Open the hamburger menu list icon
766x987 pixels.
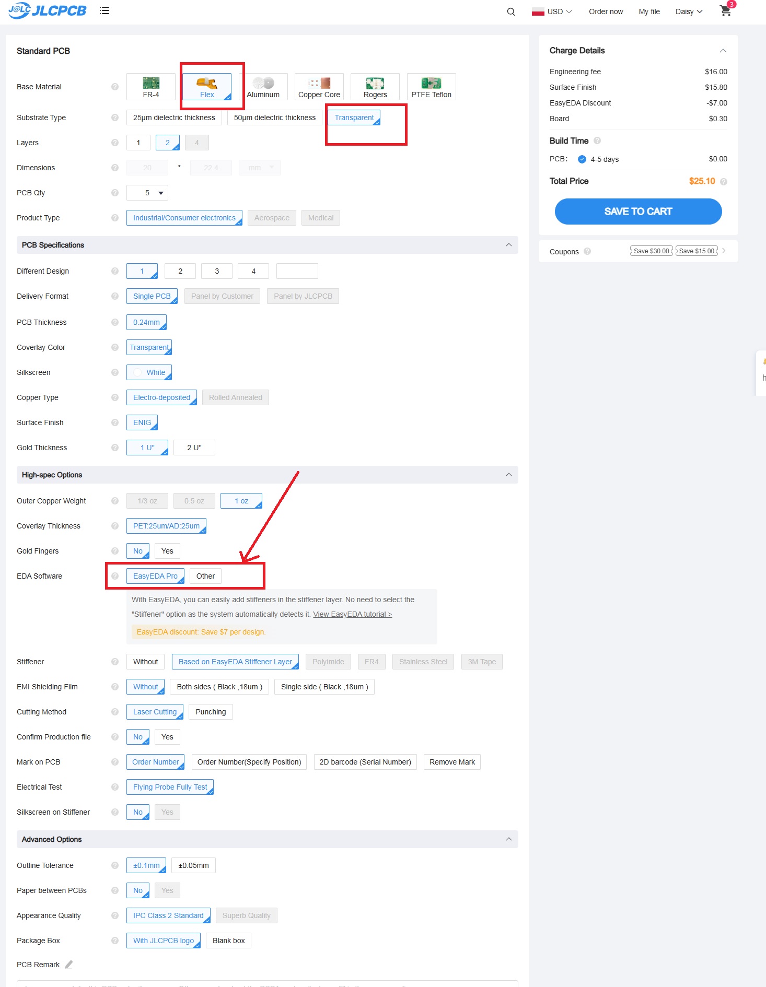105,10
